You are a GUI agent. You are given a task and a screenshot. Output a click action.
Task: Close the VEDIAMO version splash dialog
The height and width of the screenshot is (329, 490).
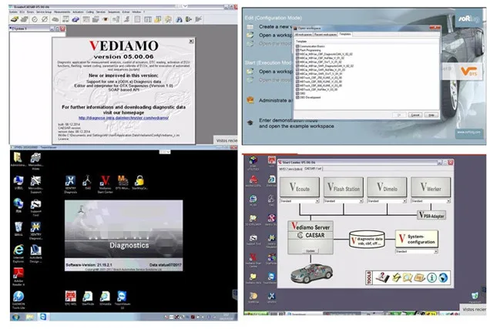click(x=191, y=41)
